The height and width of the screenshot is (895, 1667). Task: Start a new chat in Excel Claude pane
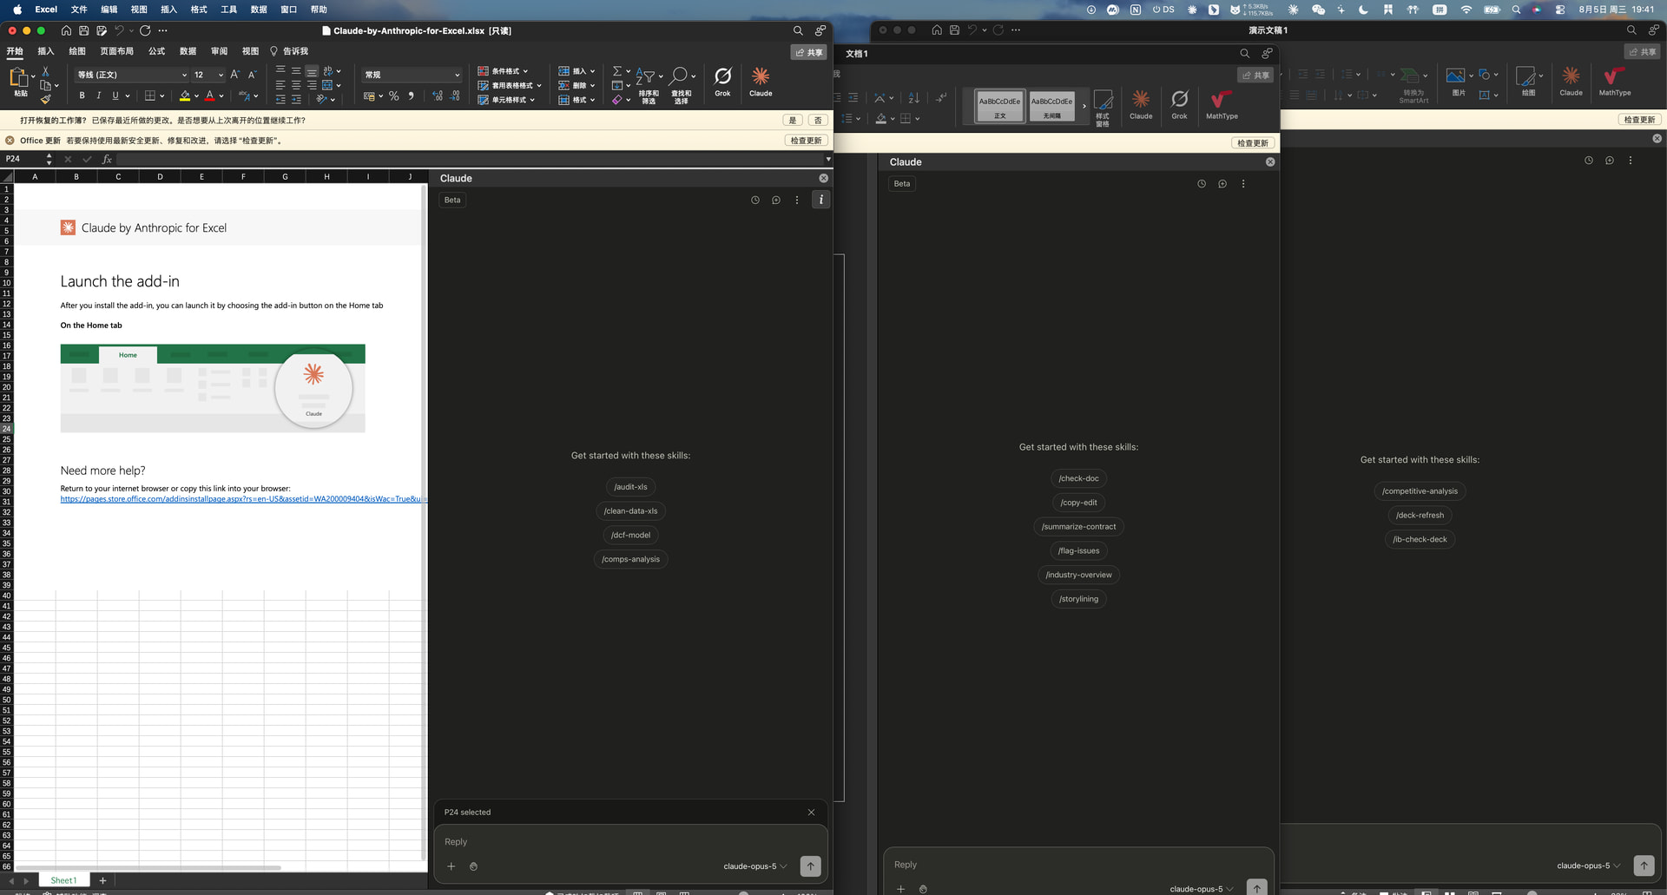click(776, 200)
